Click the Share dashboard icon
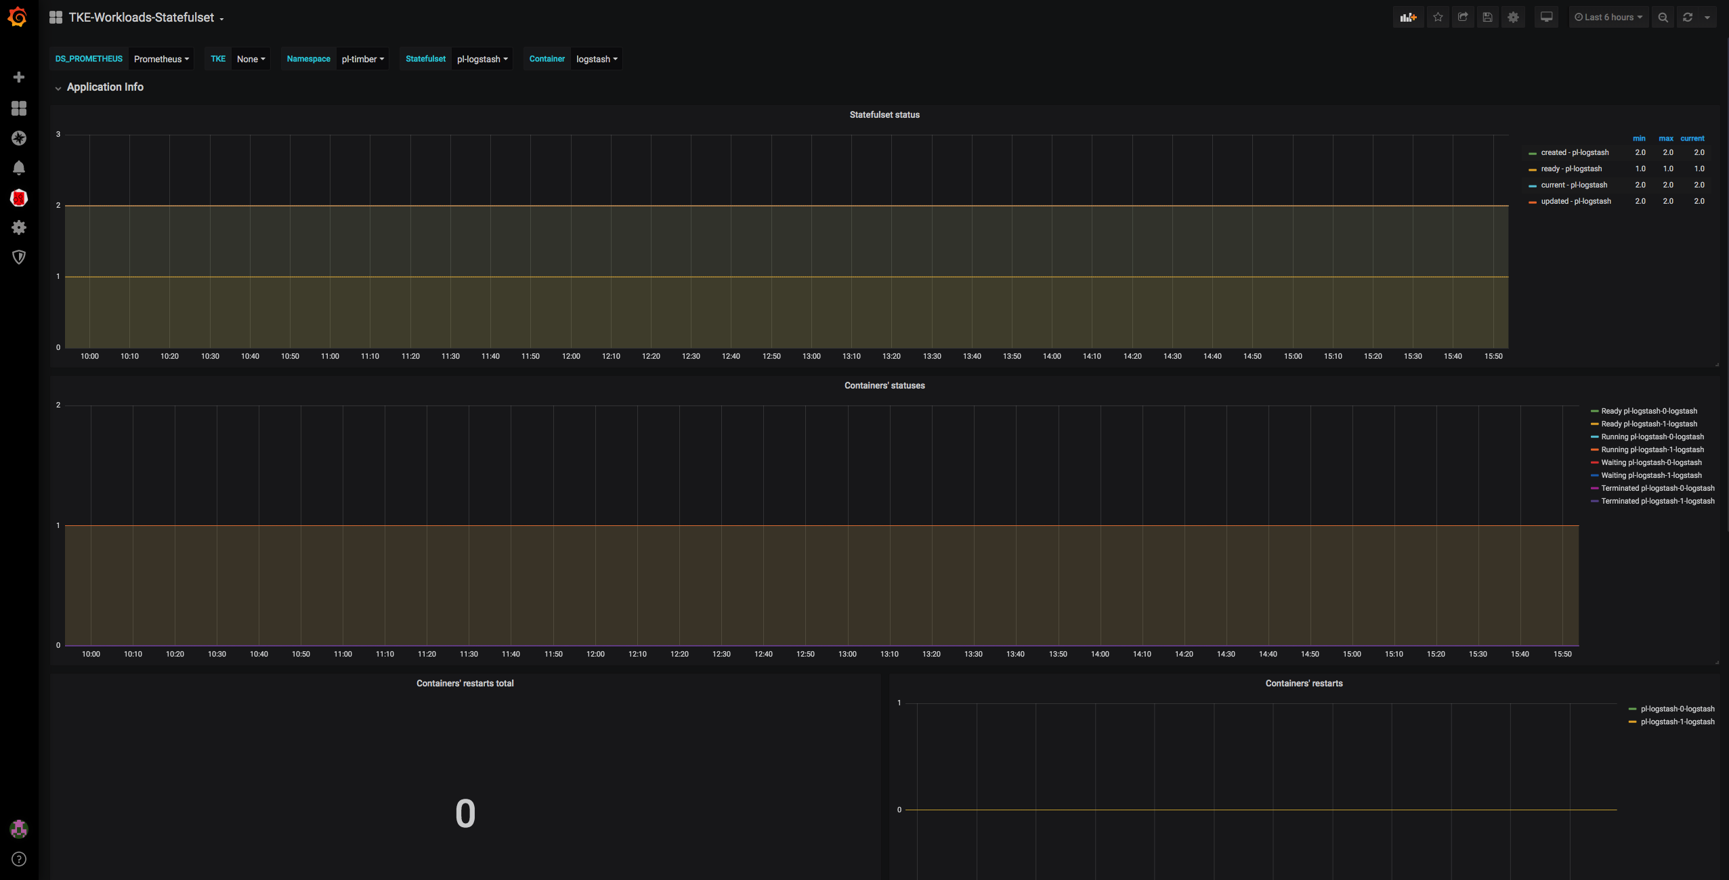Viewport: 1729px width, 880px height. pos(1463,18)
